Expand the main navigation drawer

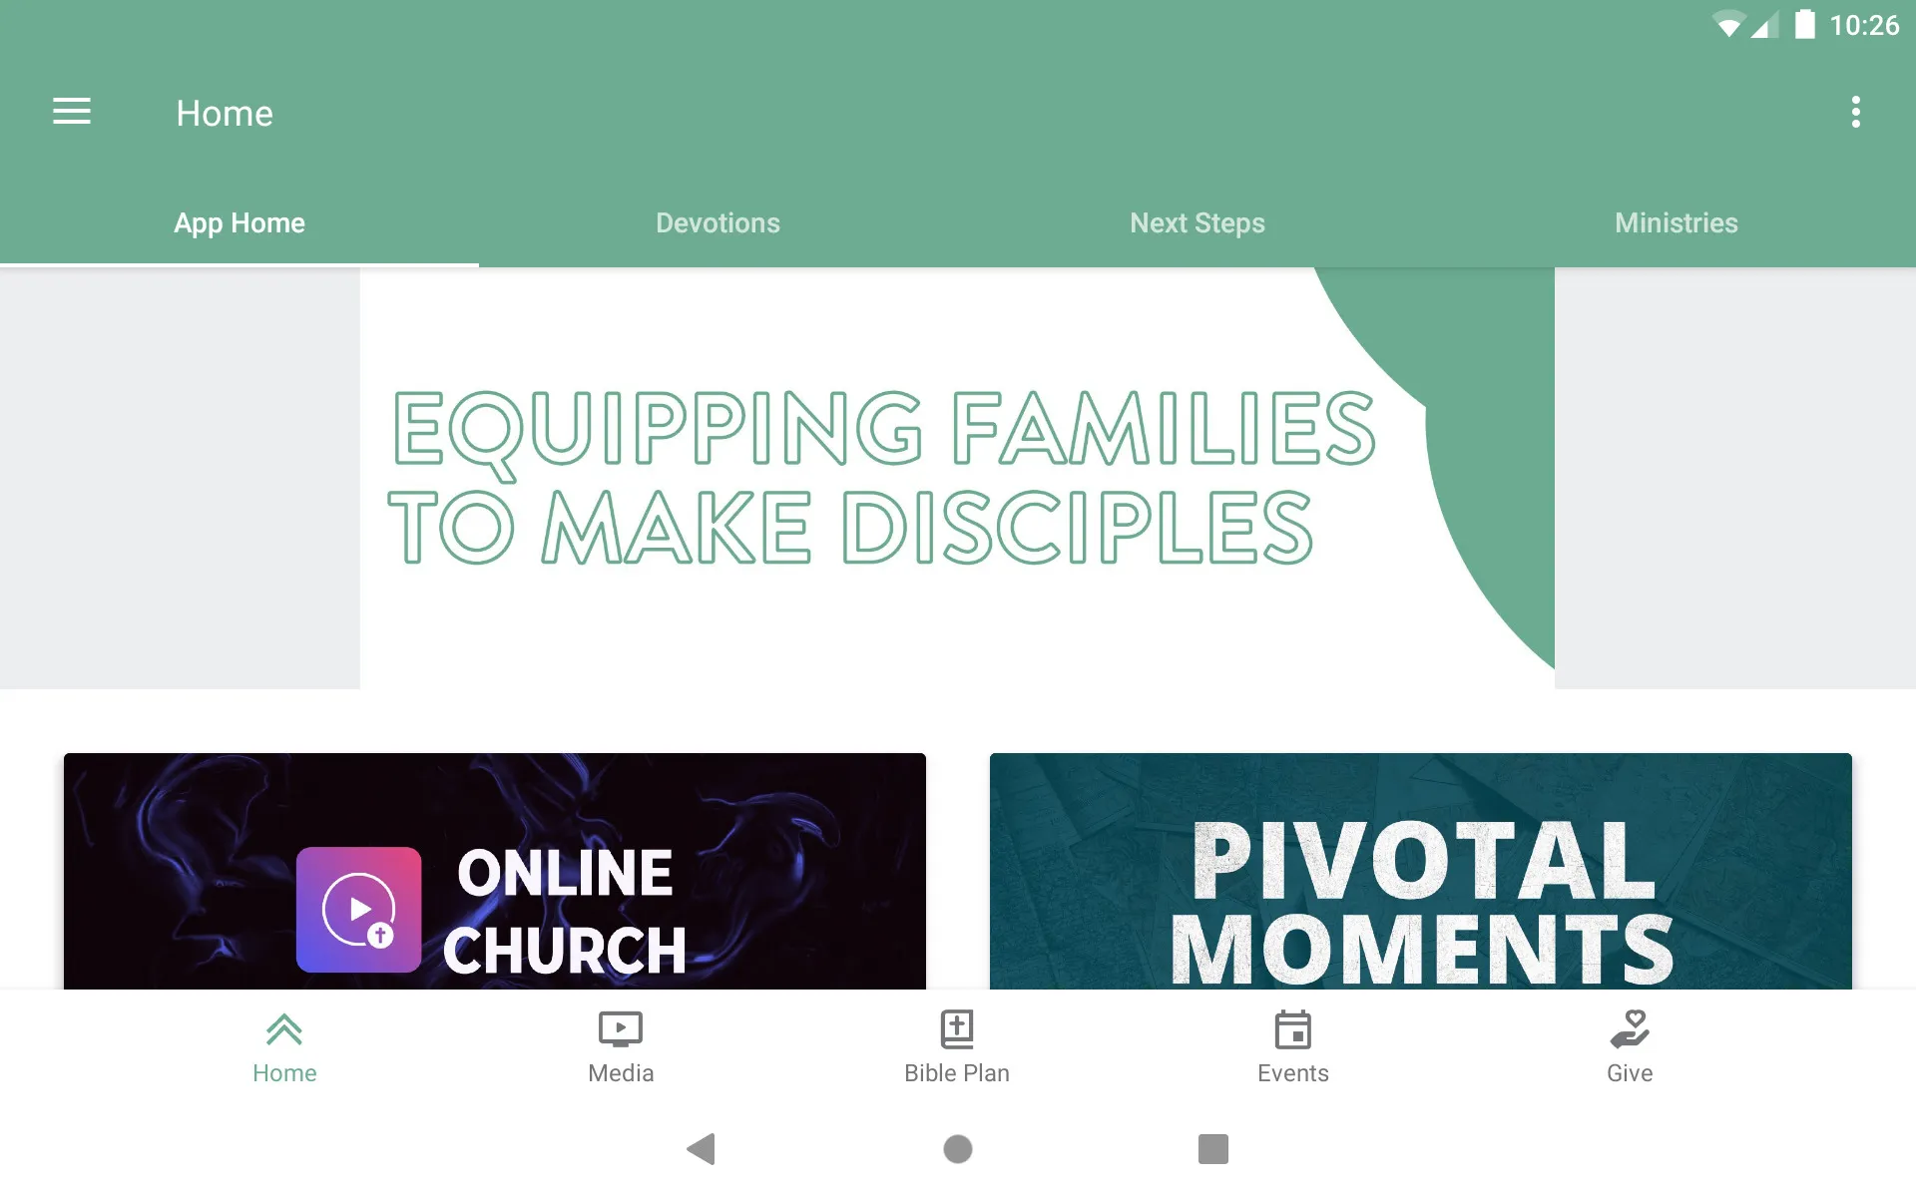[72, 112]
